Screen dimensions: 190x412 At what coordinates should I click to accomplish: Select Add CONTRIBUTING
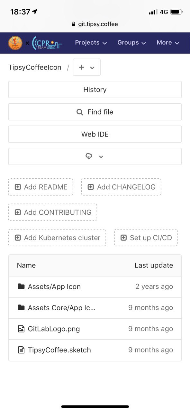point(53,212)
